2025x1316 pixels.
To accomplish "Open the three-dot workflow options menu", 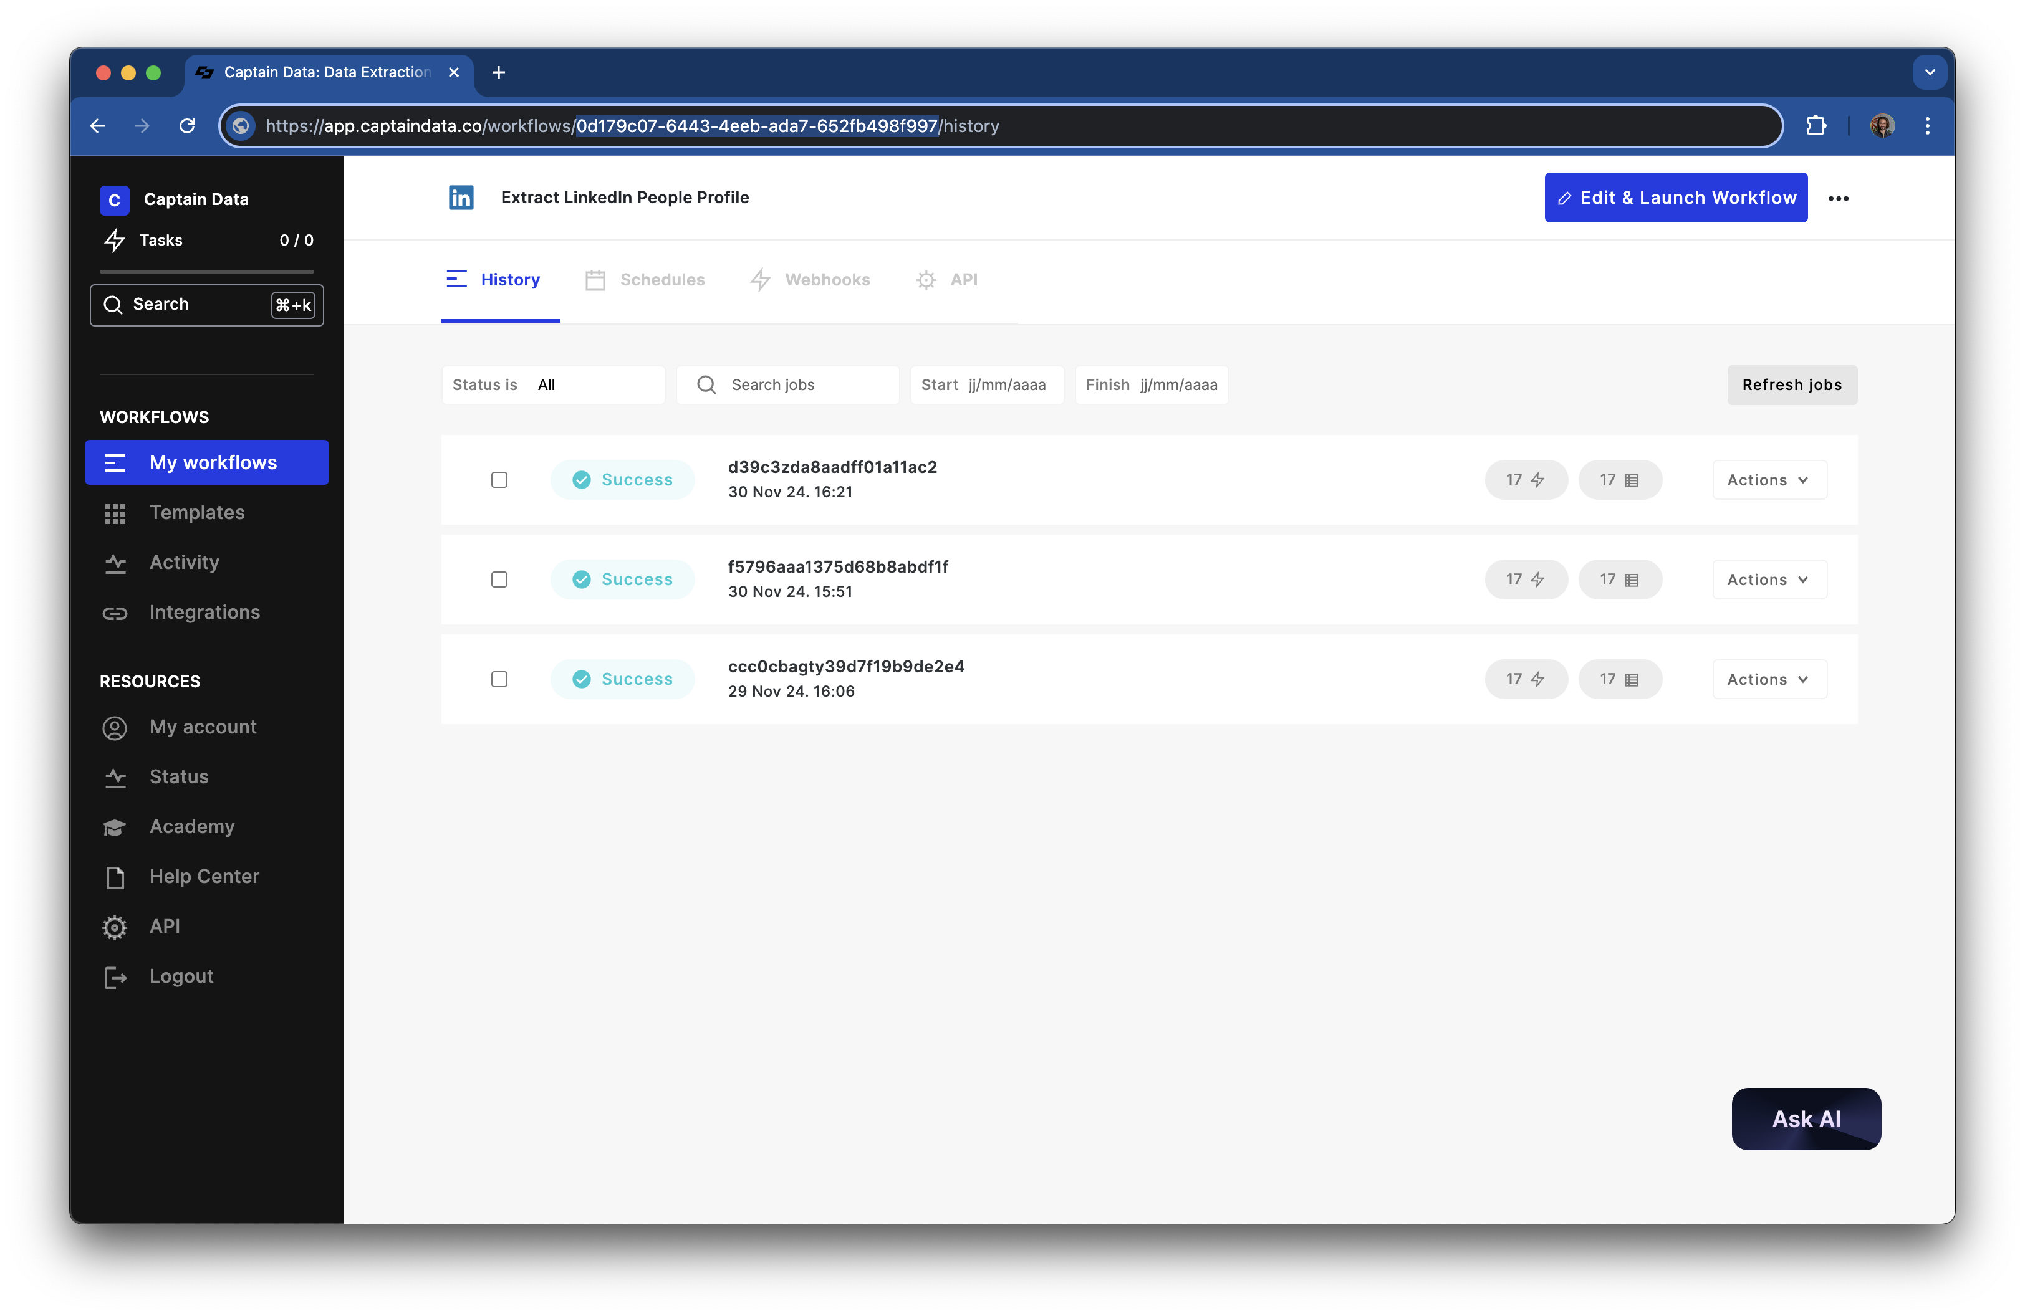I will click(1838, 198).
